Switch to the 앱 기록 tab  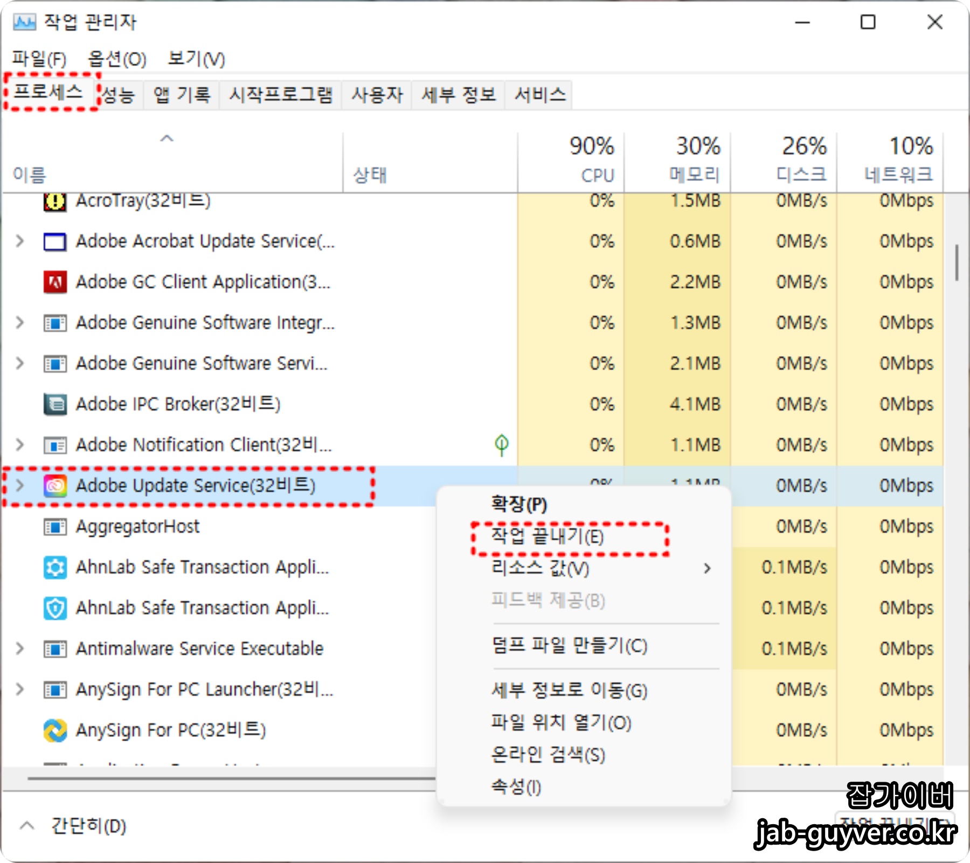click(182, 95)
